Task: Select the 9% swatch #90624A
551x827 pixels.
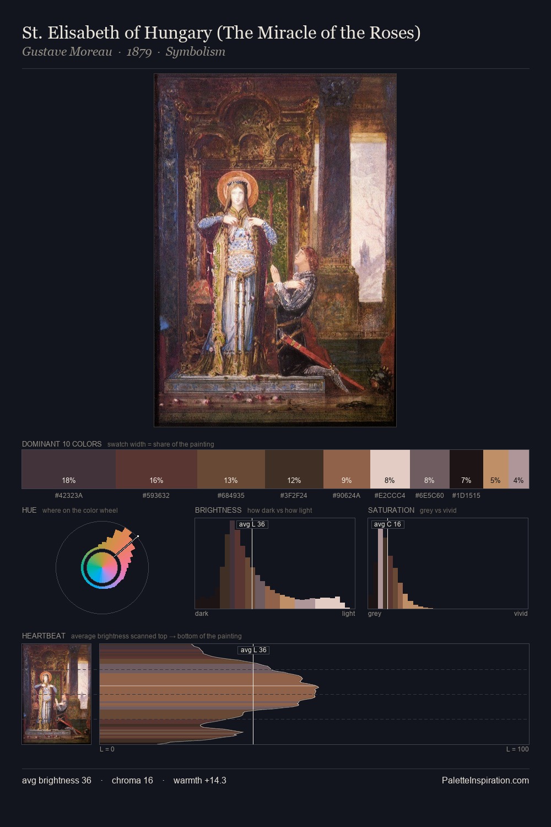Action: [x=347, y=469]
